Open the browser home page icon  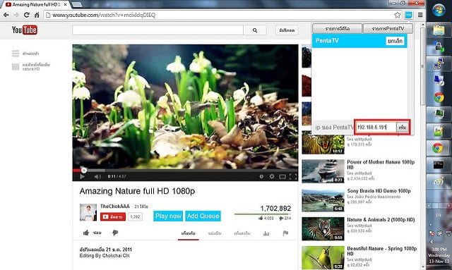37,15
